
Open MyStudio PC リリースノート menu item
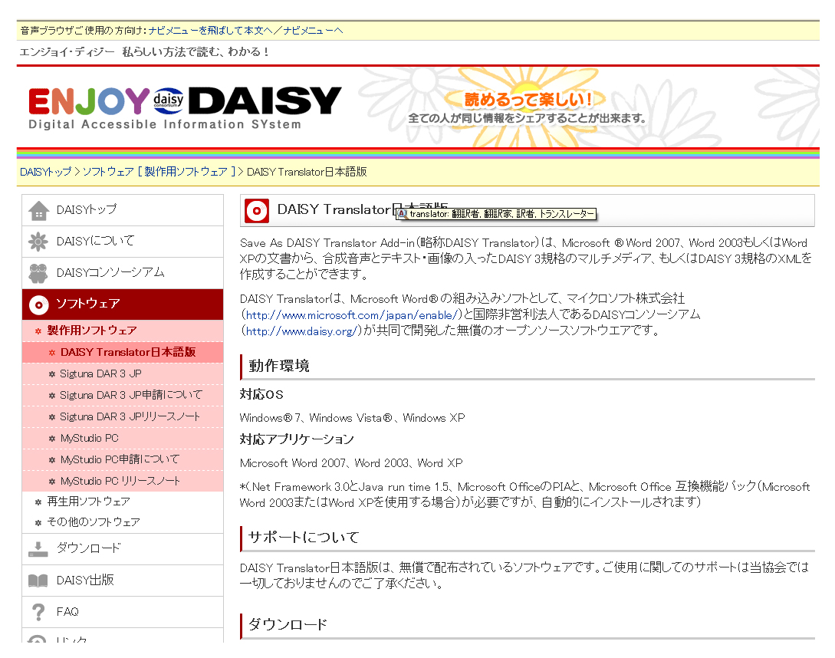(x=120, y=481)
